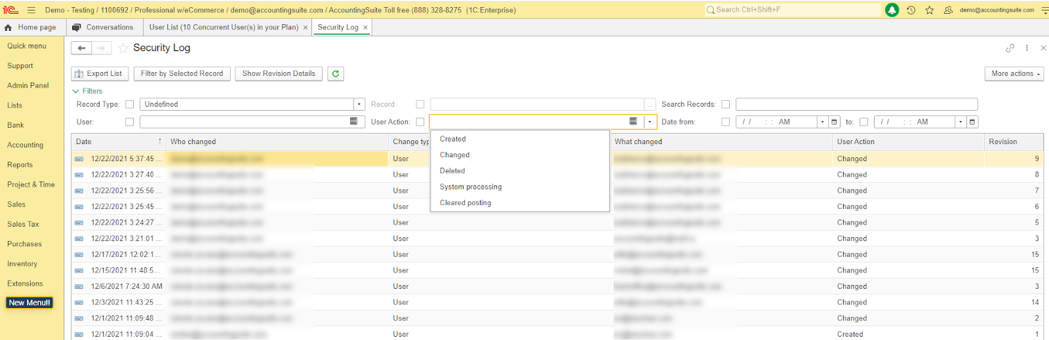Open the User Action dropdown arrow
Screen dimensions: 1049x340
pos(650,122)
